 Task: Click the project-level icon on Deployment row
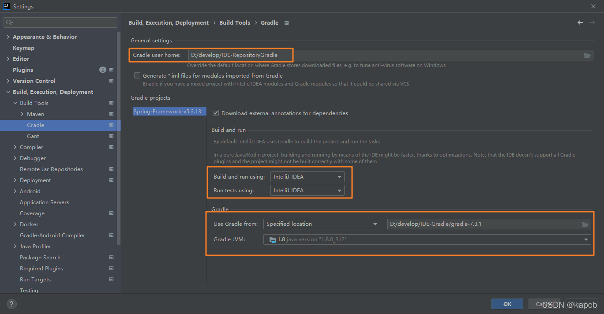(x=111, y=180)
